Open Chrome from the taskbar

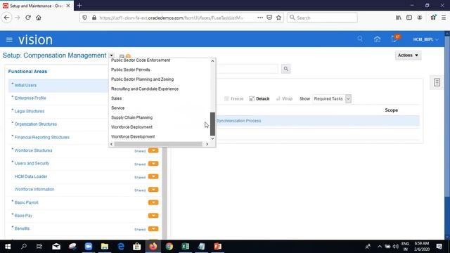click(x=169, y=247)
